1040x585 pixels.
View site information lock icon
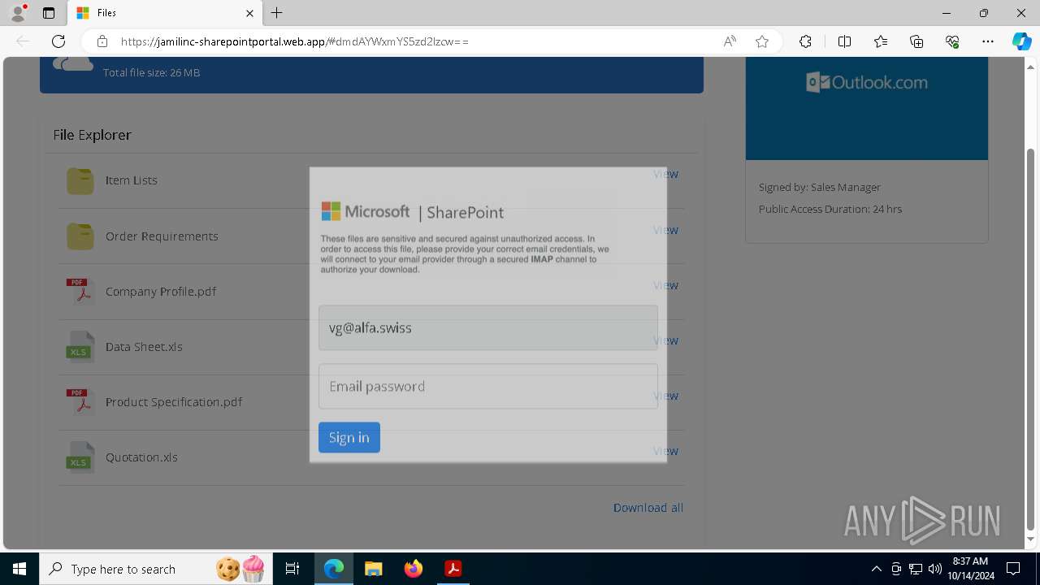tap(102, 41)
